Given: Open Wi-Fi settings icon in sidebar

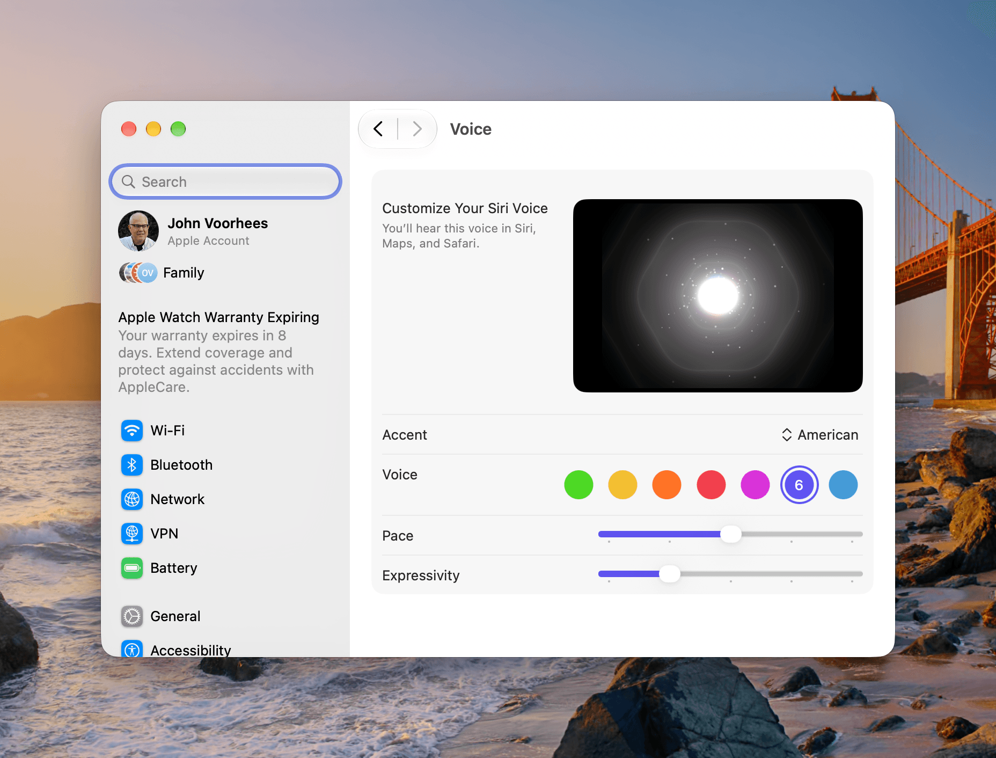Looking at the screenshot, I should coord(132,431).
